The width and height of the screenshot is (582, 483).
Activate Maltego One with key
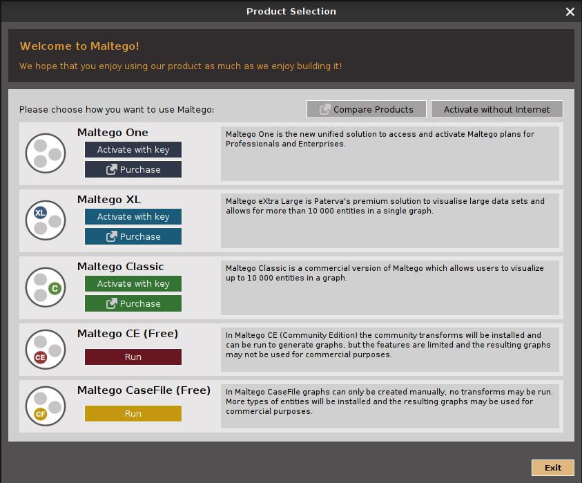pyautogui.click(x=133, y=150)
